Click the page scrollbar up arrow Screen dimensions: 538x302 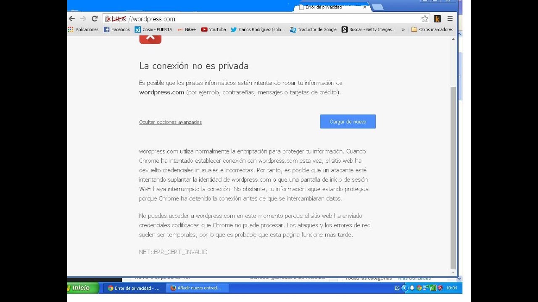click(x=453, y=39)
